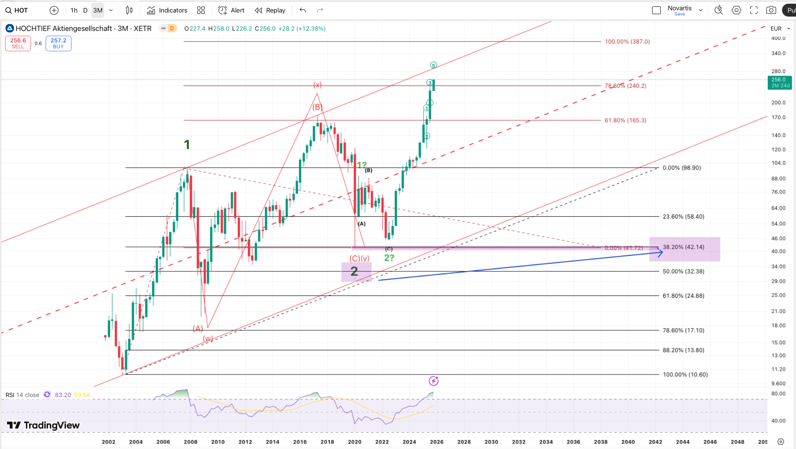
Task: Click the 257.2 BUY button
Action: (59, 43)
